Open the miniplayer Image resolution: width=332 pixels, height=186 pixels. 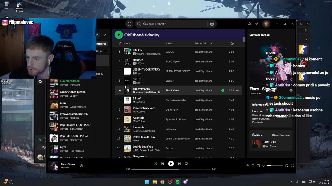coord(287,166)
